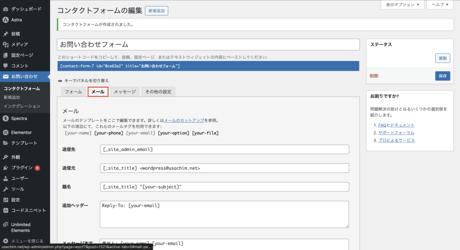
Task: Open the メディア library icon
Action: click(x=5, y=44)
